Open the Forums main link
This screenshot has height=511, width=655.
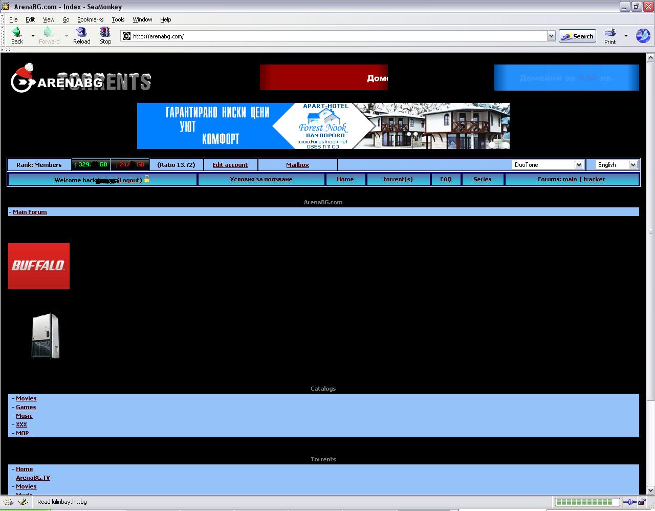coord(570,179)
